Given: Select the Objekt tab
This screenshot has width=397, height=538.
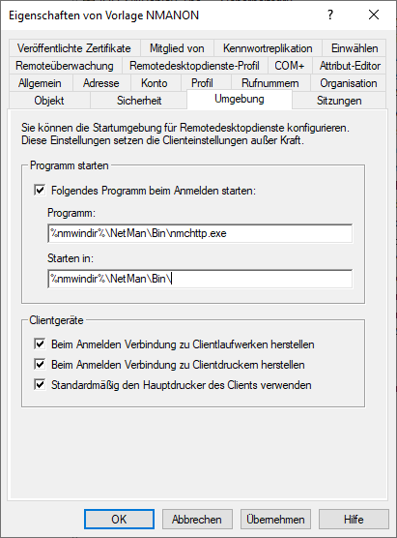Looking at the screenshot, I should pyautogui.click(x=49, y=101).
